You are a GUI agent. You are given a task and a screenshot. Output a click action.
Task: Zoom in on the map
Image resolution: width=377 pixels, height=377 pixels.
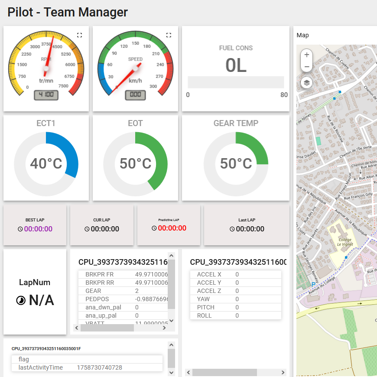click(306, 55)
